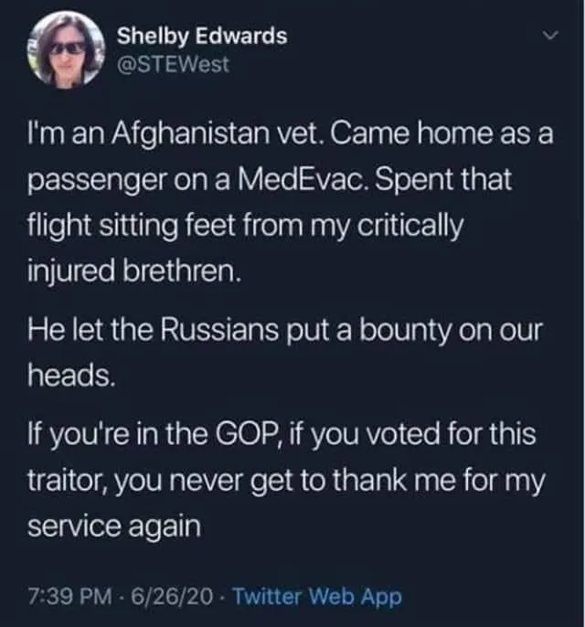Open the Twitter Web App source link
The image size is (585, 627).
(317, 597)
